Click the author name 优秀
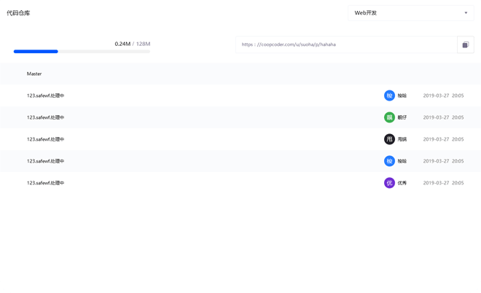481x293 pixels. (402, 183)
